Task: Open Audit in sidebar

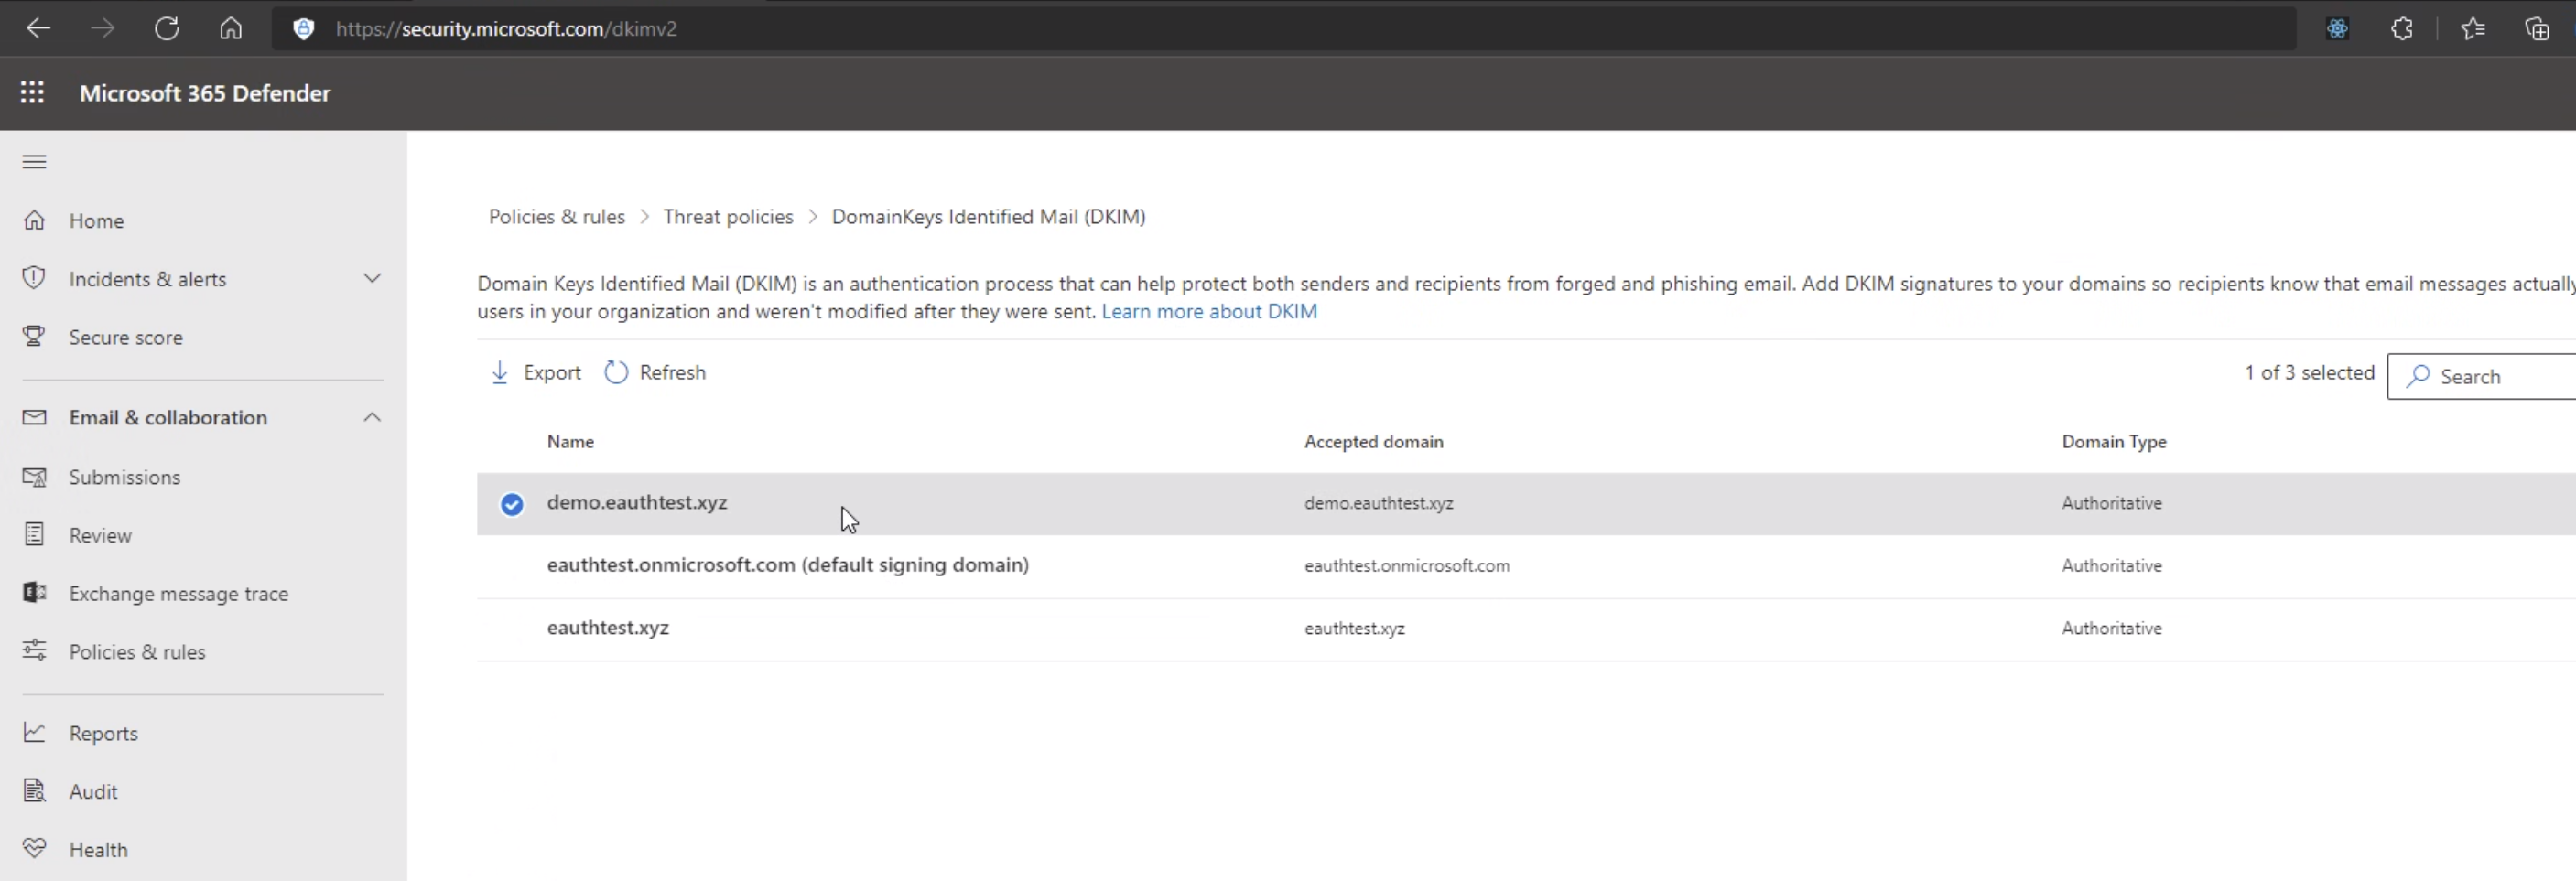Action: click(93, 792)
